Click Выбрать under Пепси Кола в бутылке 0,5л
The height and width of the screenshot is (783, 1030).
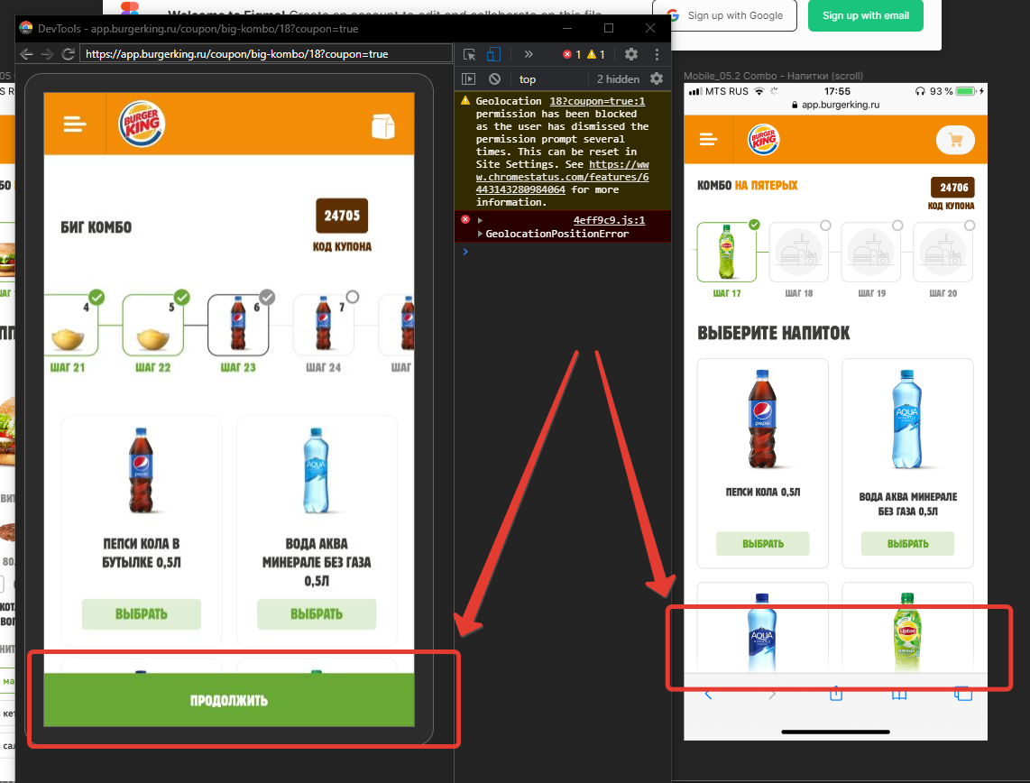(x=142, y=614)
